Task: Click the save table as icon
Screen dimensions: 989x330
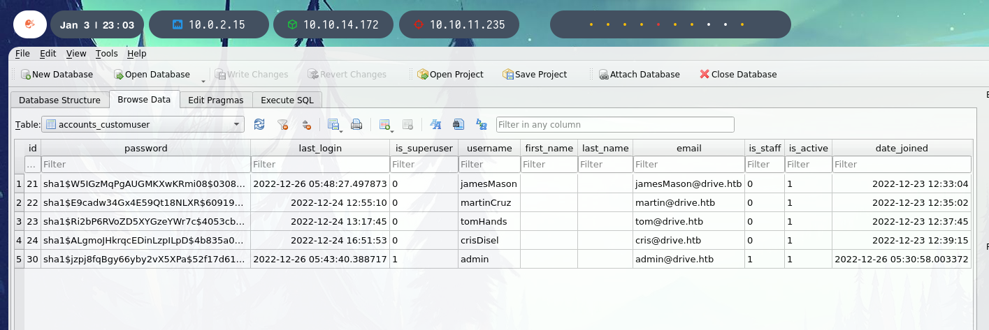Action: click(334, 125)
